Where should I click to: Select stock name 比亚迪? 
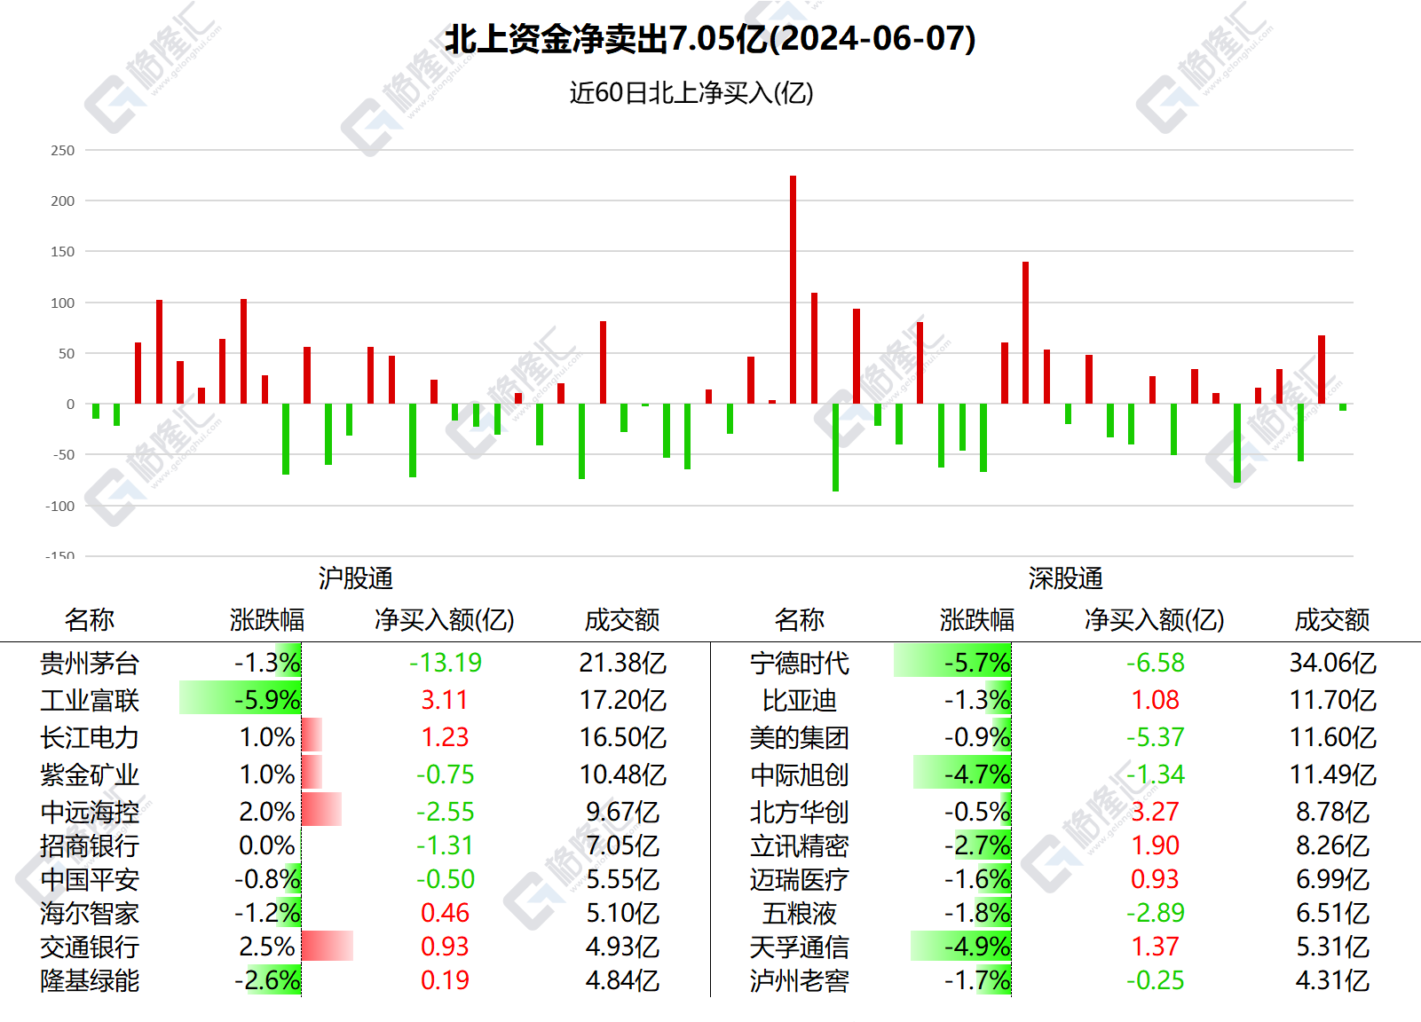coord(800,700)
